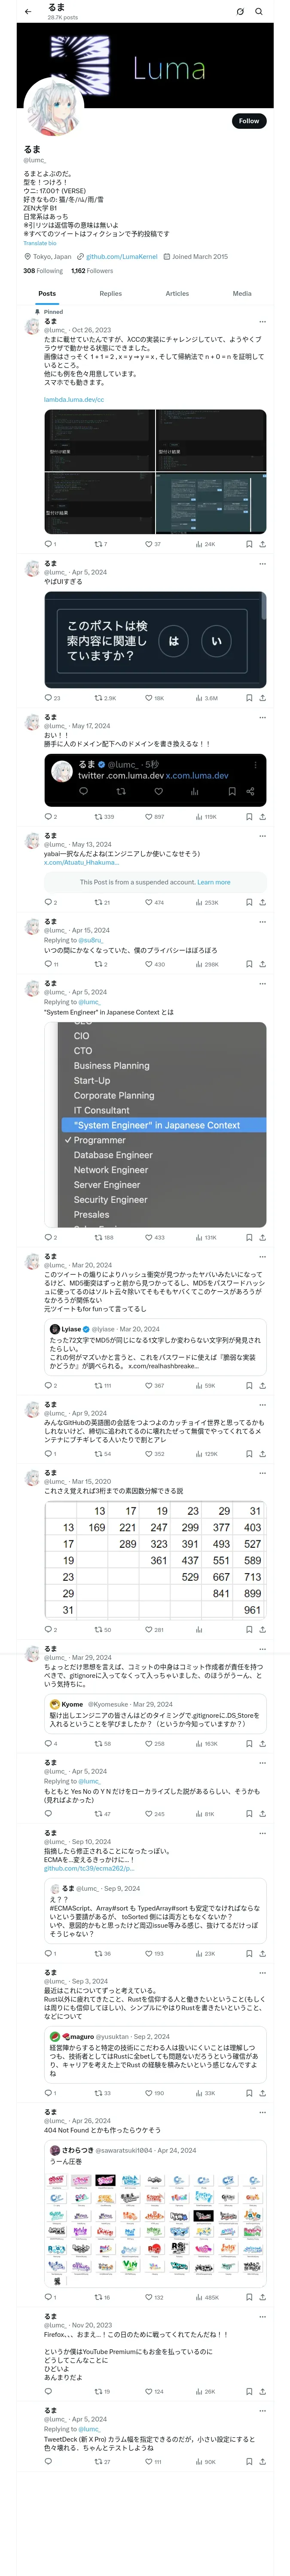Switch to the Replies tab
This screenshot has height=2576, width=290.
pyautogui.click(x=110, y=294)
